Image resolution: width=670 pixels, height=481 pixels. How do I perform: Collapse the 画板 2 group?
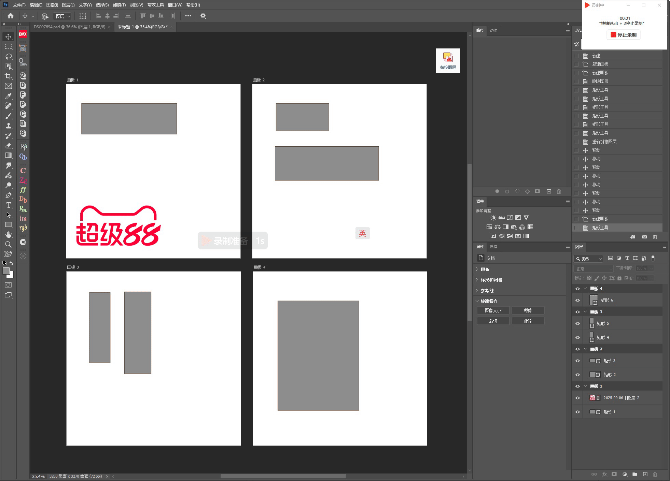click(x=585, y=349)
